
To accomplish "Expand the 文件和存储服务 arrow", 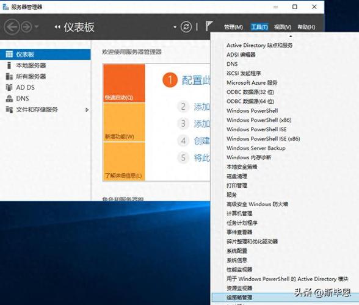I will coord(87,110).
